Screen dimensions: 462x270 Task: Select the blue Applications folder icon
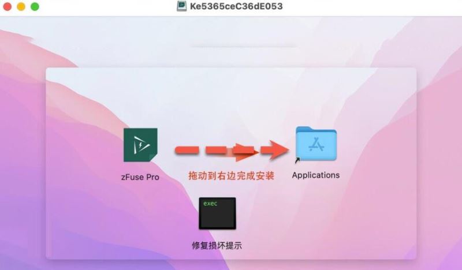click(316, 144)
